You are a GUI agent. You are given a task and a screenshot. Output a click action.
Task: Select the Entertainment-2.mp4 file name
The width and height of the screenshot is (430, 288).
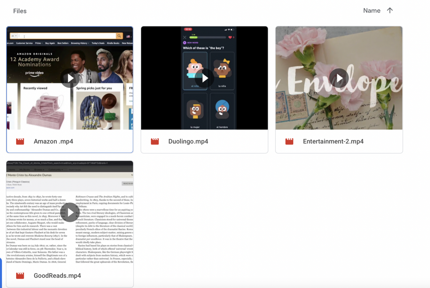tap(333, 141)
